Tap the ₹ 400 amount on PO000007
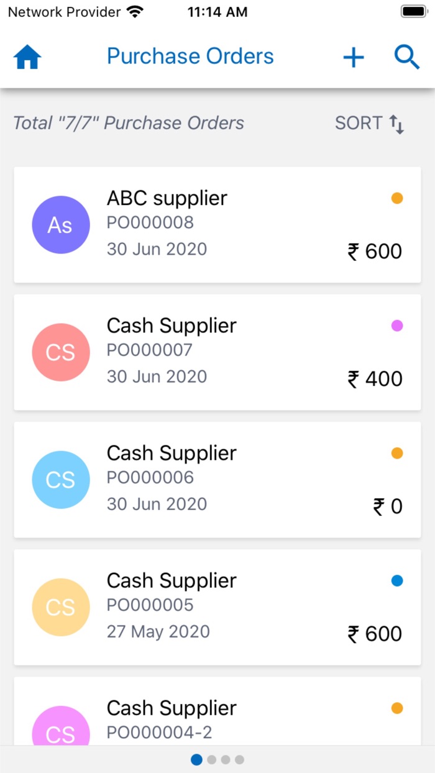Viewport: 435px width, 773px height. click(375, 378)
